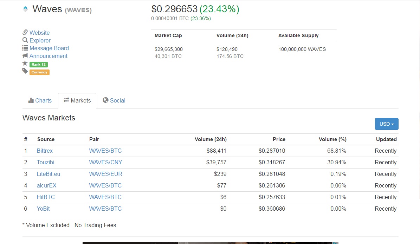Image resolution: width=420 pixels, height=244 pixels.
Task: Click the $0.318267 price cell
Action: coord(272,163)
